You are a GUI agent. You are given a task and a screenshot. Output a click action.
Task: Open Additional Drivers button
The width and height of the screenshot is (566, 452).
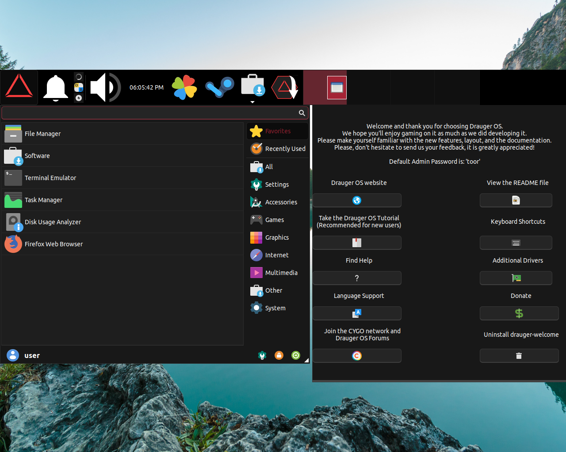pyautogui.click(x=516, y=278)
